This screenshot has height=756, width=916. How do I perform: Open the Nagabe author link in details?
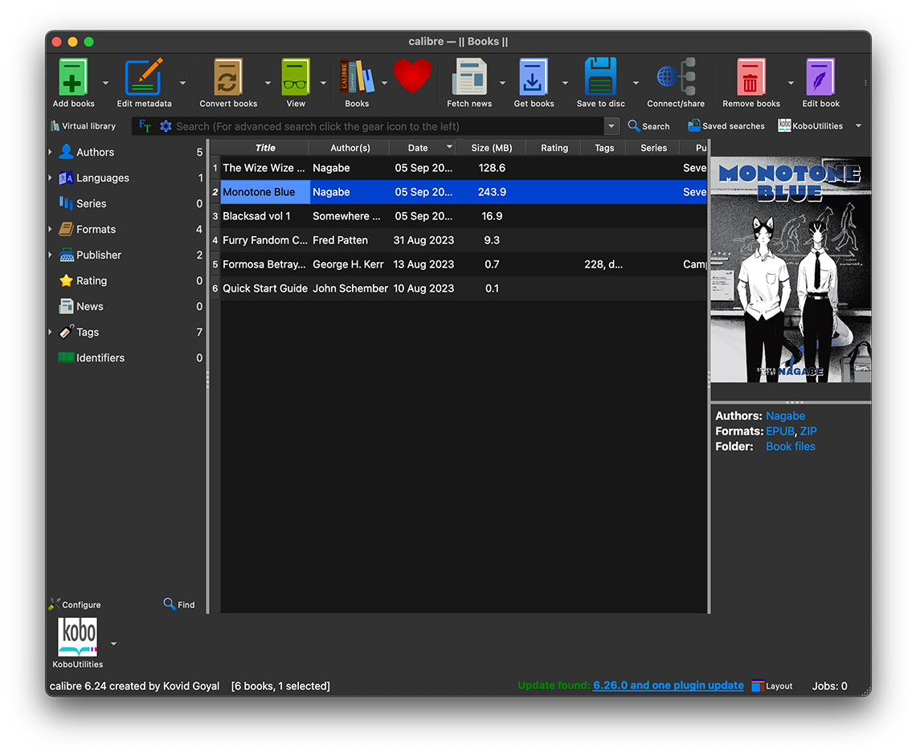point(785,416)
